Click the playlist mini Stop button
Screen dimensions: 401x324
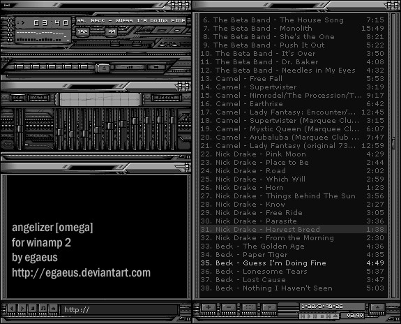coord(322,316)
